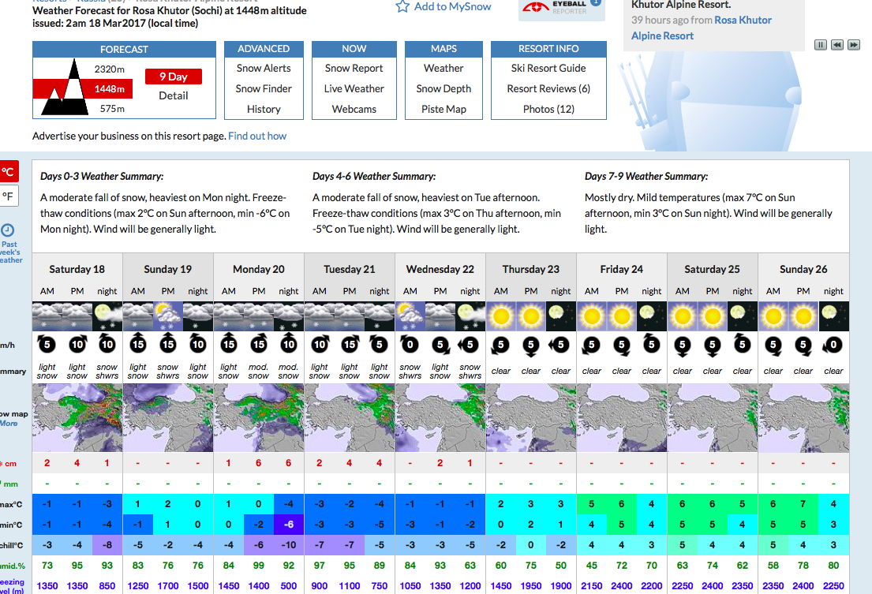This screenshot has width=872, height=594.
Task: Open the Wednesday 22 snow map thumbnail
Action: (440, 418)
